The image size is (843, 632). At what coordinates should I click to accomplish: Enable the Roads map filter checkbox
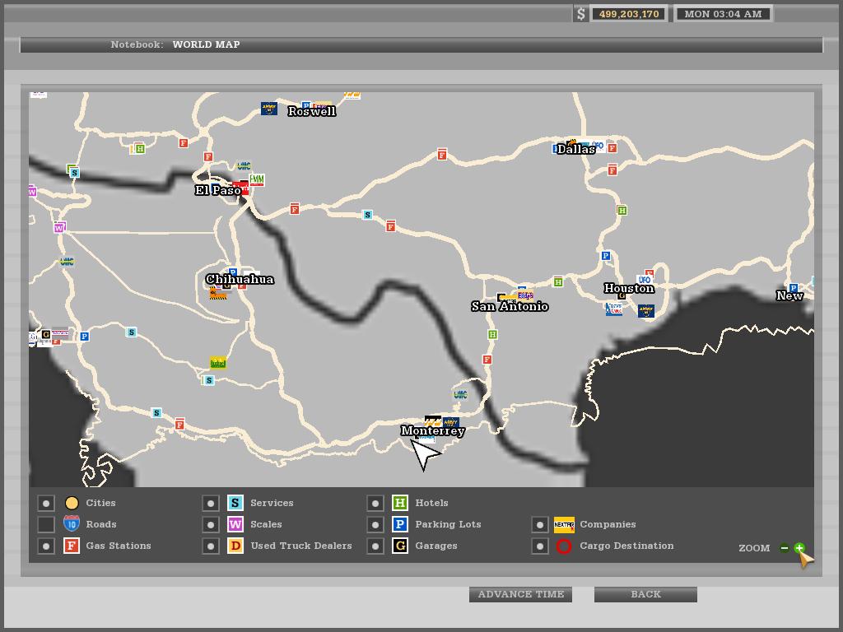46,524
